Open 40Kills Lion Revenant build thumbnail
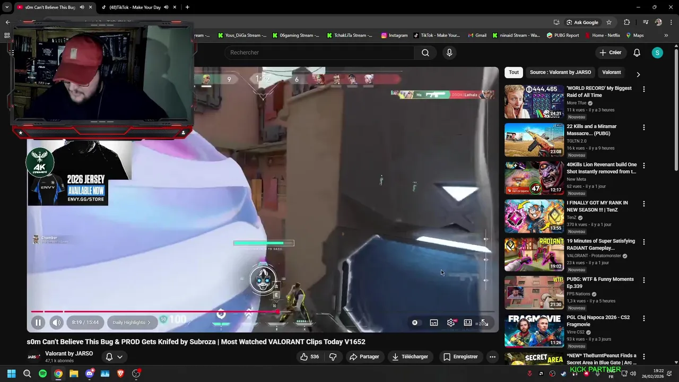 534,178
